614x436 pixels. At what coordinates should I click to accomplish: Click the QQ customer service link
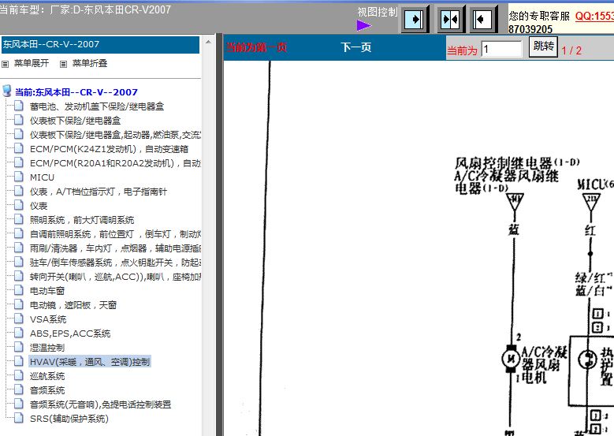pos(594,16)
